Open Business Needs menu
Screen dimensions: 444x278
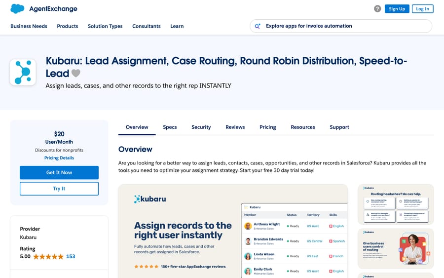click(29, 26)
